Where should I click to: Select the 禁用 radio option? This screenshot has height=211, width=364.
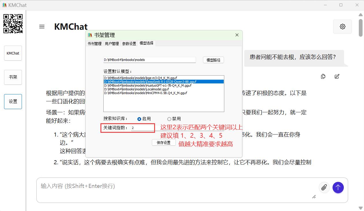click(x=169, y=119)
